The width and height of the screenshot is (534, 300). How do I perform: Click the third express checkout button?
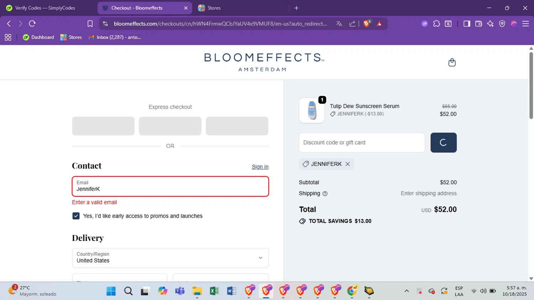237,126
